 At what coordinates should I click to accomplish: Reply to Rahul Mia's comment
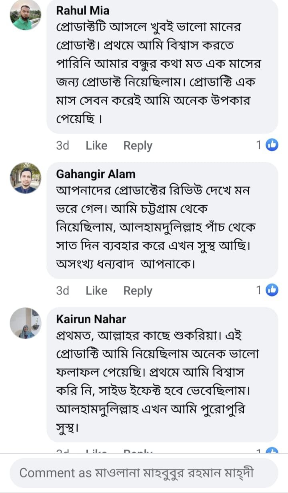[138, 146]
